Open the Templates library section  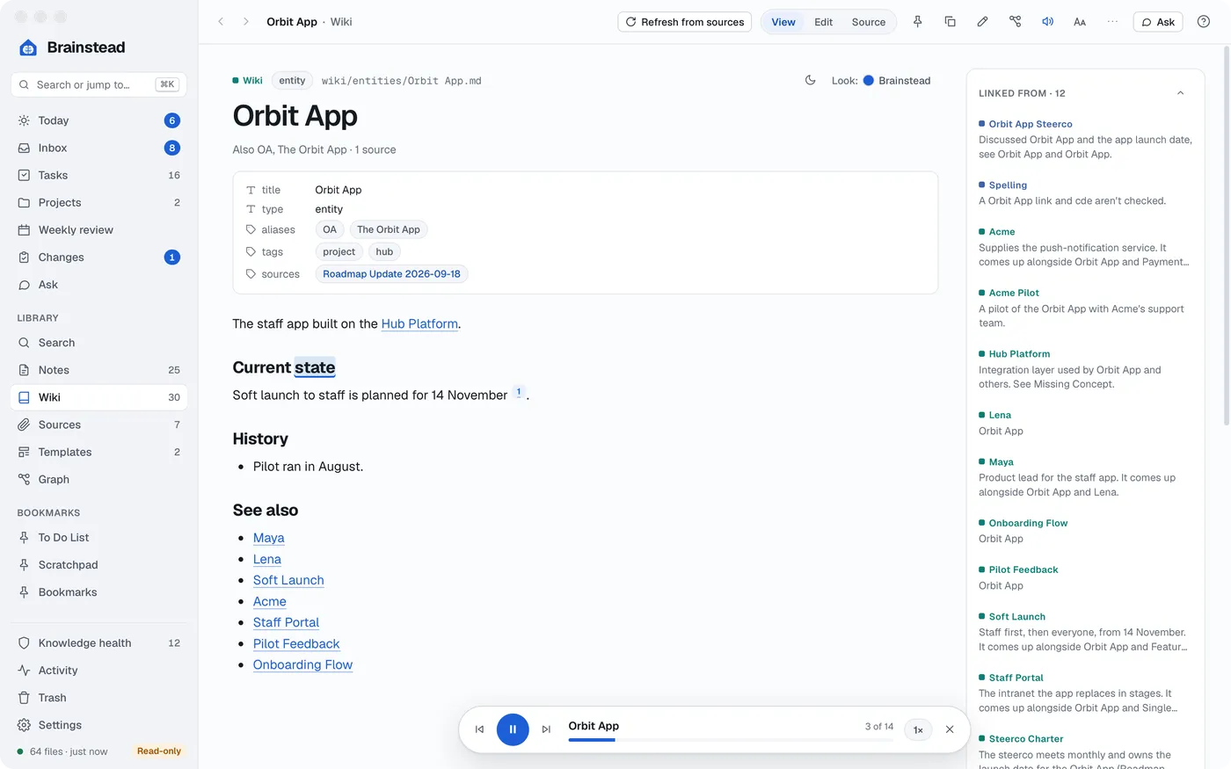(98, 452)
